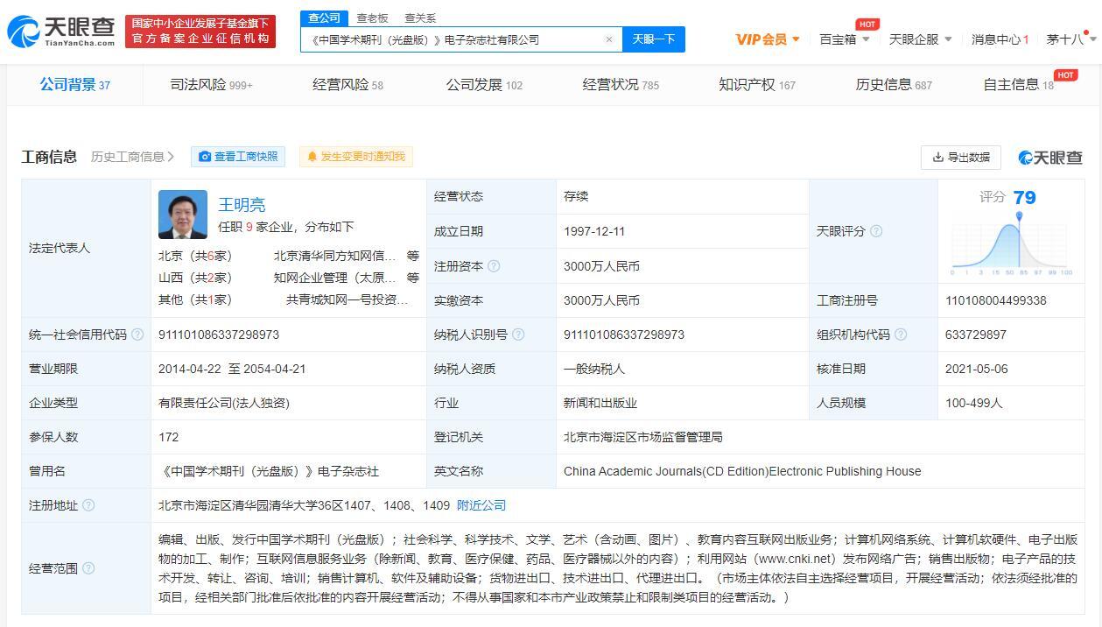Select the credit code 911101086337298973 under 统一社会信用代码
The width and height of the screenshot is (1102, 627).
[219, 335]
